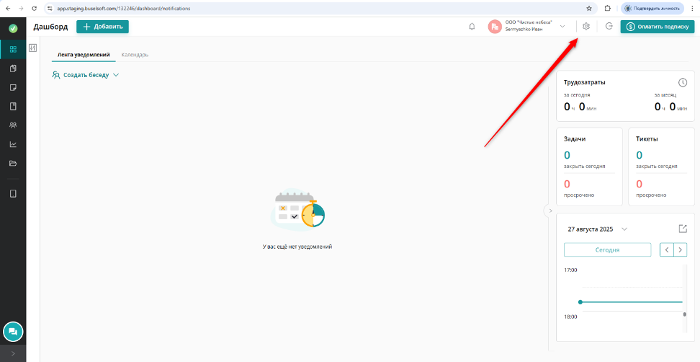The image size is (700, 362).
Task: Open the dashboard grid icon in sidebar
Action: pyautogui.click(x=13, y=50)
